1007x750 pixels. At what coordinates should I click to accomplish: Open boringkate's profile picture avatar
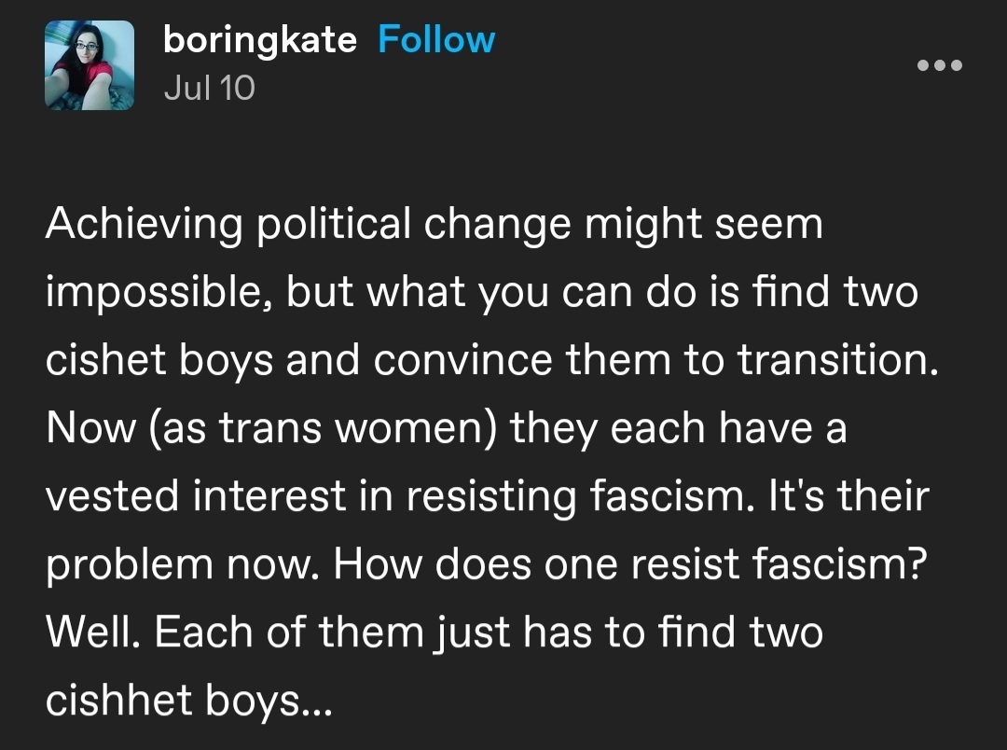coord(90,65)
